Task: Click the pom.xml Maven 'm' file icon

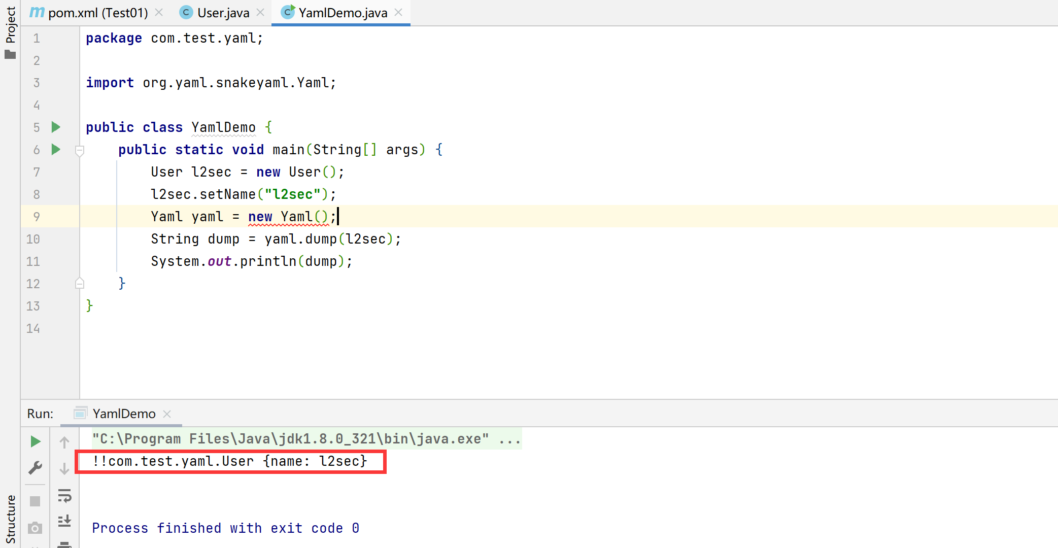Action: (x=37, y=12)
